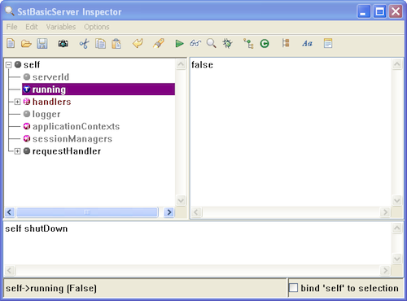Click the Save floppy disk icon
Screen dimensions: 407x301
42,43
